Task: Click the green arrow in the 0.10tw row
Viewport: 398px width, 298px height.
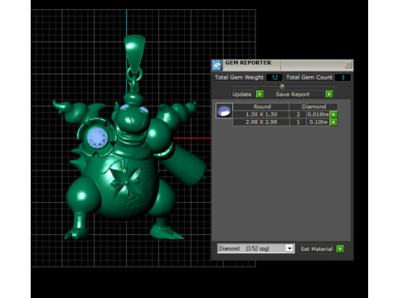Action: tap(334, 122)
